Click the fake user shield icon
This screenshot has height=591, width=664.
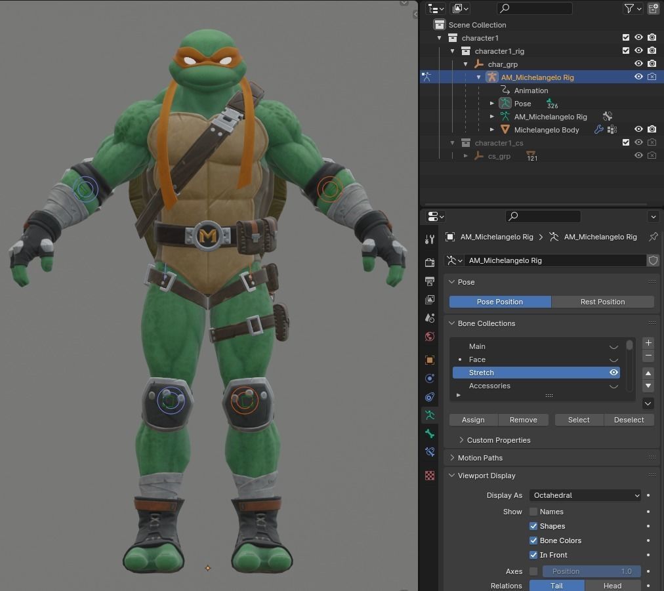pos(653,260)
